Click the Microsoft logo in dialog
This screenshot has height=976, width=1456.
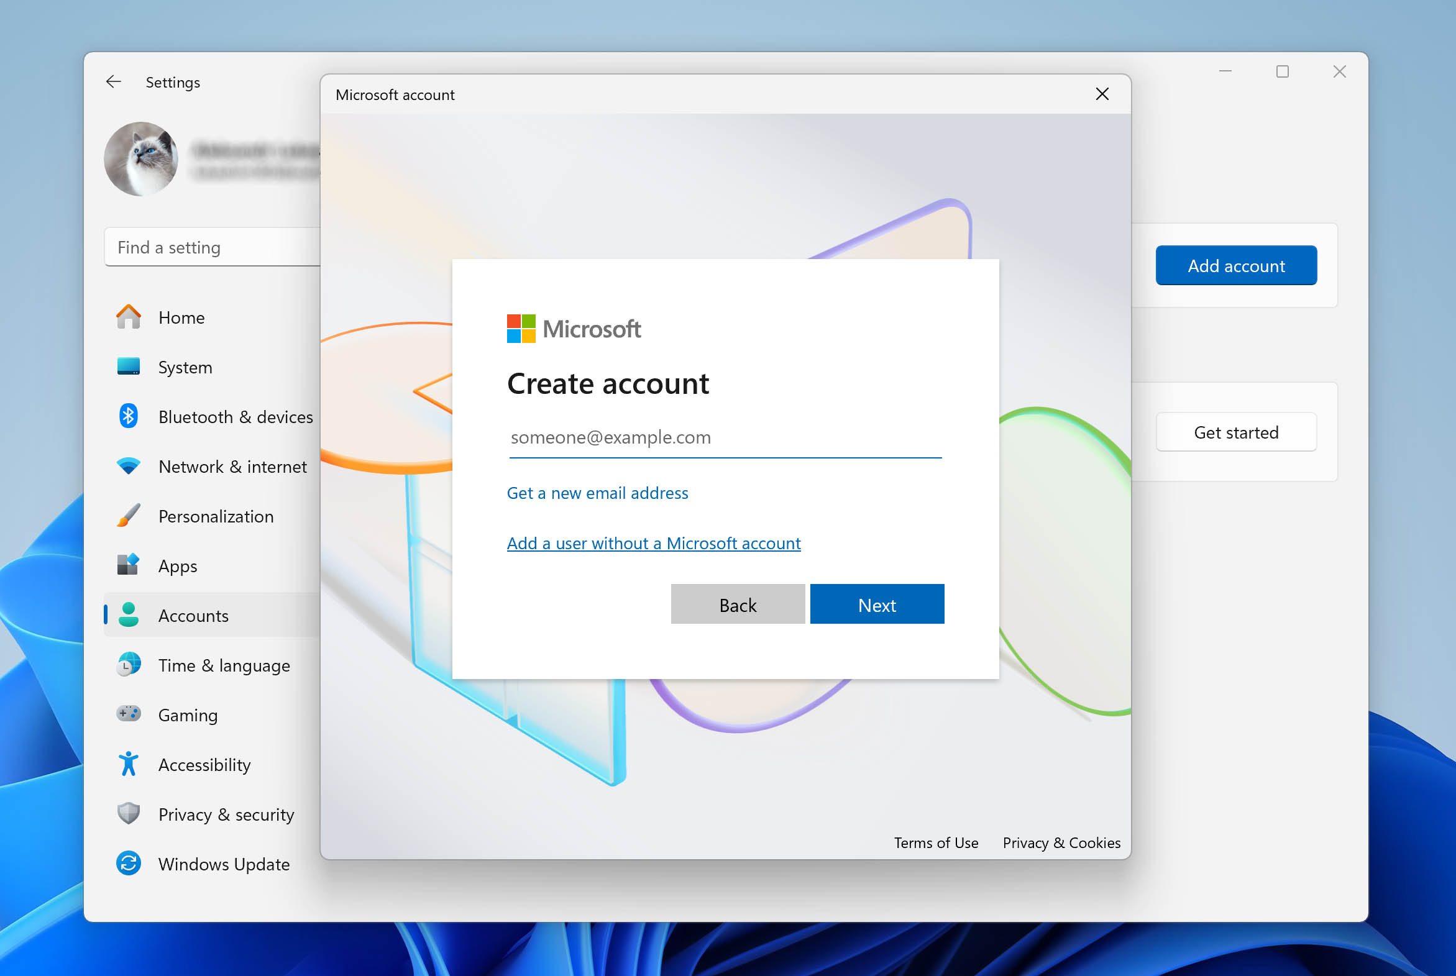[x=574, y=329]
